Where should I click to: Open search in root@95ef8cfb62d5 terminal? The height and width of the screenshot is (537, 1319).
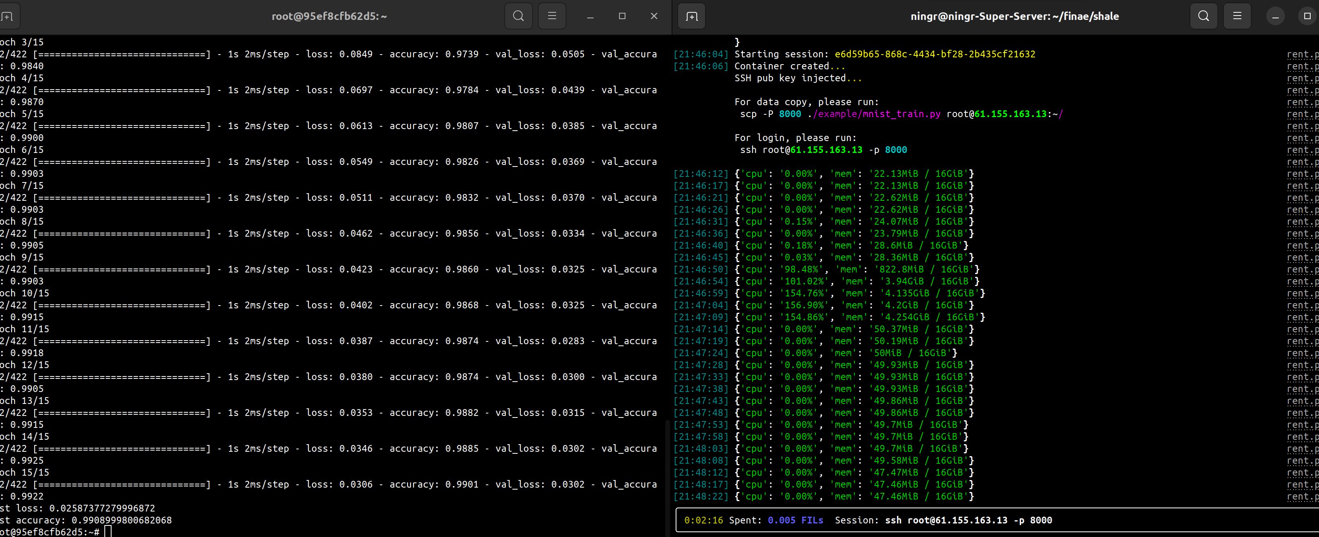[518, 16]
